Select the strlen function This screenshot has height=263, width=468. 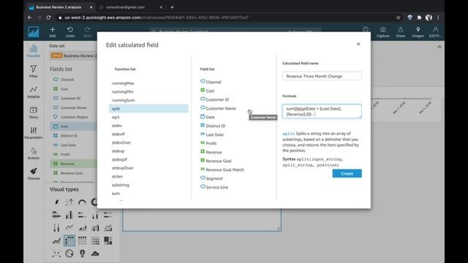coord(117,177)
